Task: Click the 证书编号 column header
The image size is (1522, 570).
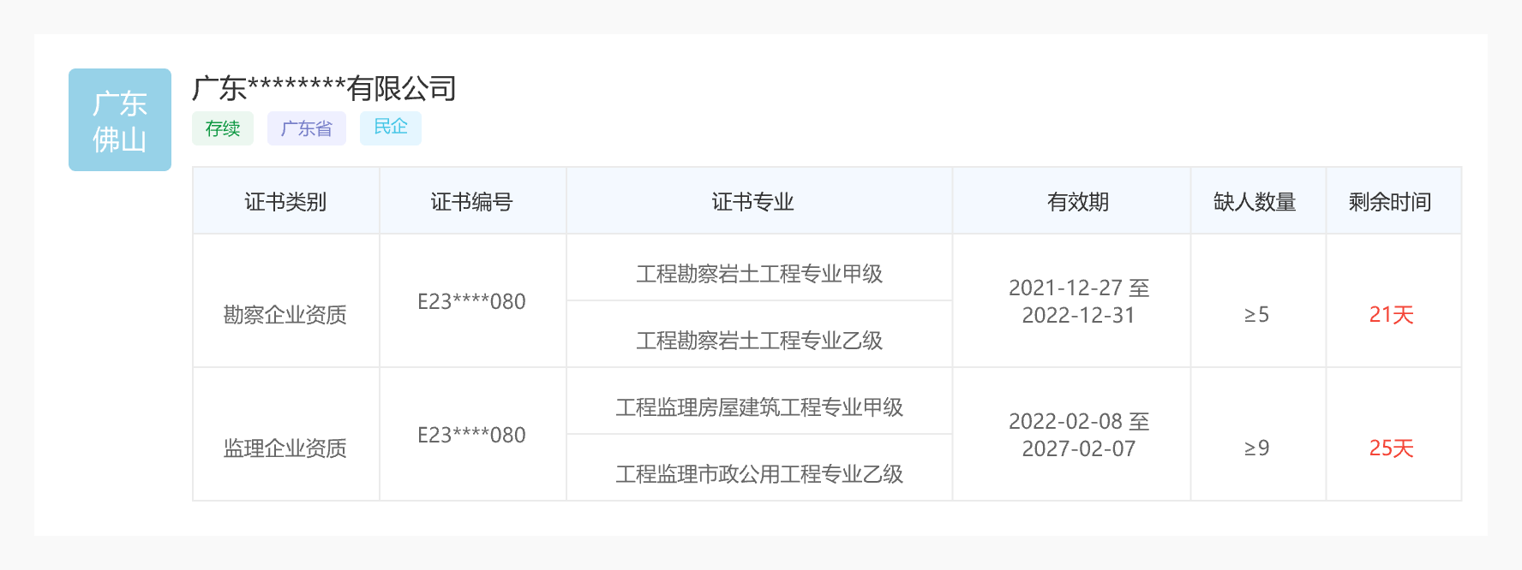Action: [471, 202]
